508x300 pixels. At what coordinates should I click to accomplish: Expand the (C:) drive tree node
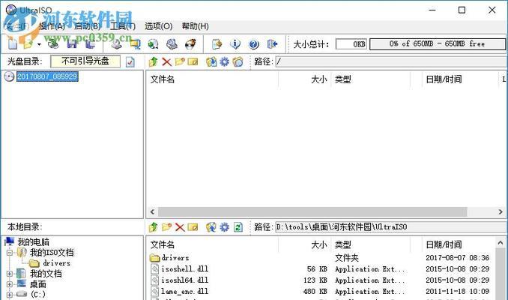10,295
